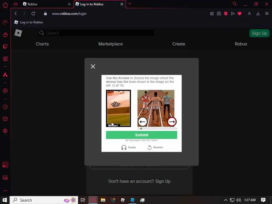Submit the captcha answer
Screen dimensions: 272x204
[142, 135]
